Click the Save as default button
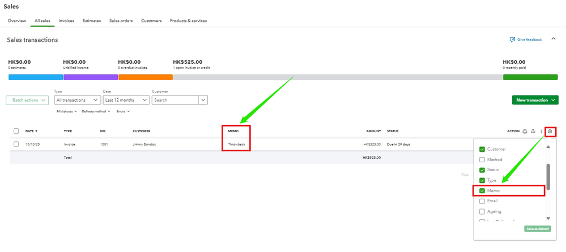Image resolution: width=566 pixels, height=252 pixels. (538, 229)
